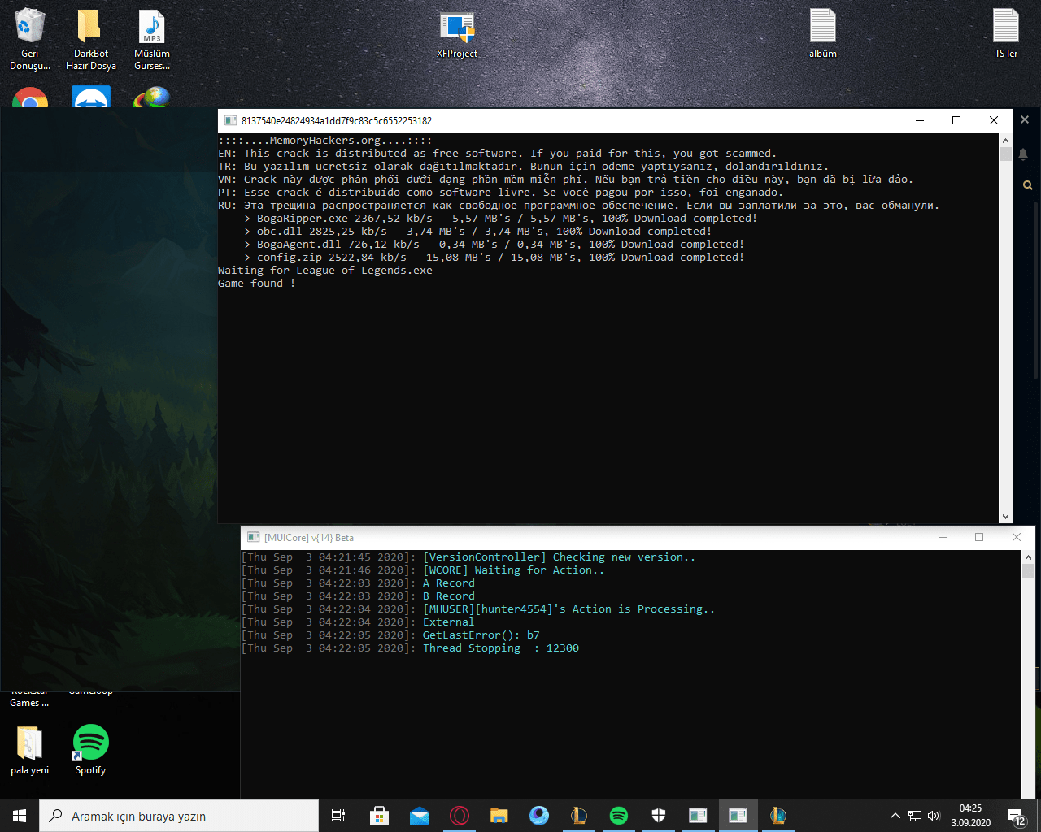Click the Game found ! line

click(257, 284)
